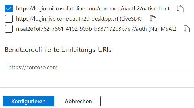Use the copy icon after oauth2/nativeclient
This screenshot has height=108, width=194.
(x=180, y=8)
